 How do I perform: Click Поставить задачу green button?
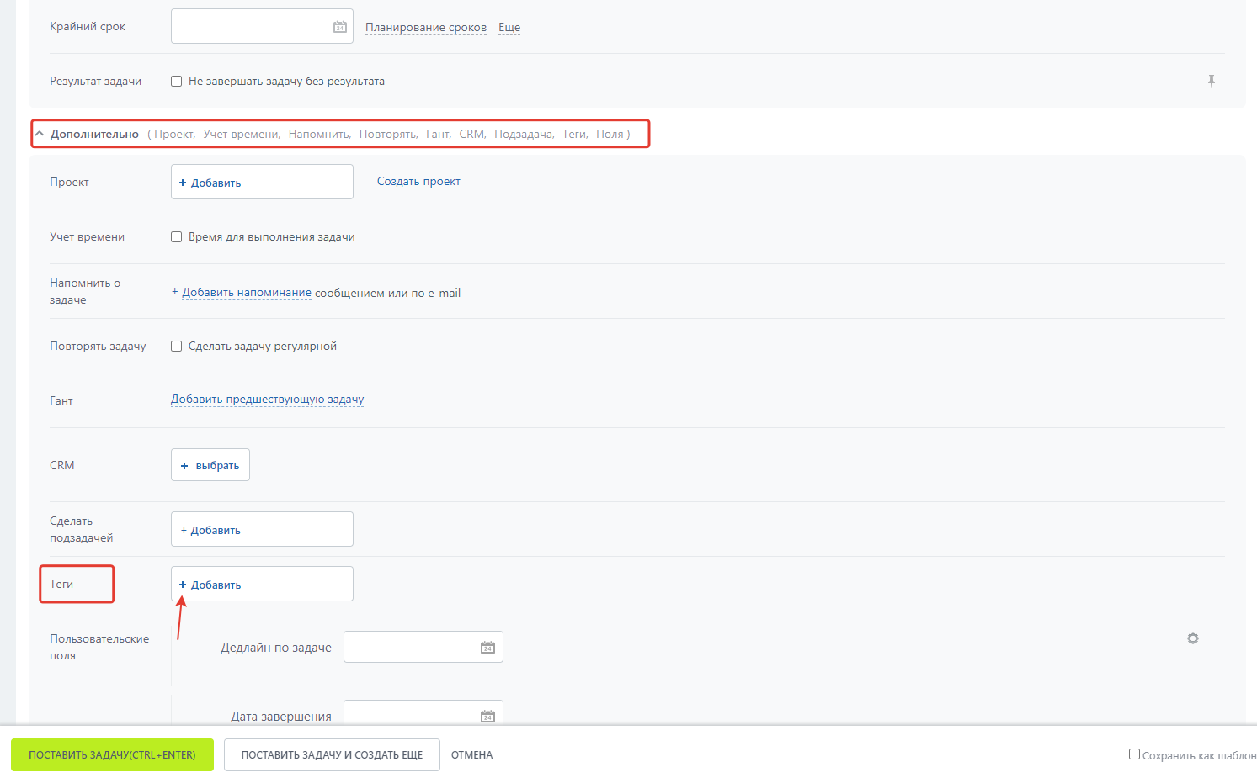coord(112,754)
